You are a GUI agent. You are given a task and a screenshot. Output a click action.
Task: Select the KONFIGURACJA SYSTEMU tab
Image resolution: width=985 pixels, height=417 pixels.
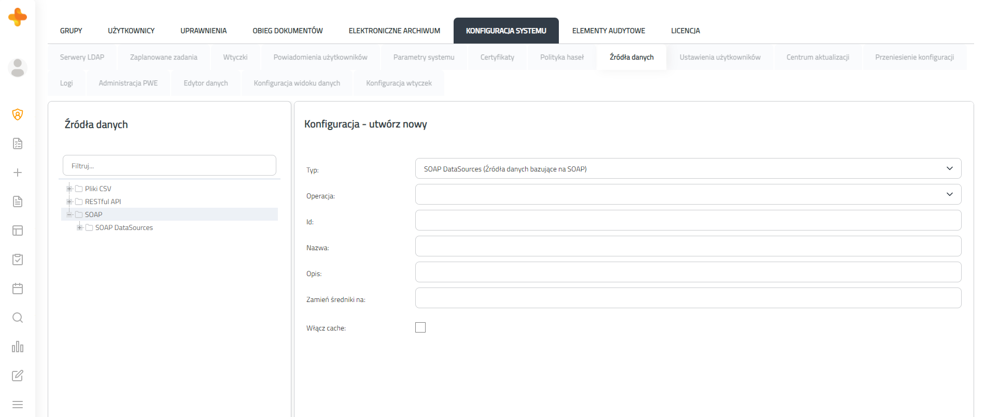[506, 31]
